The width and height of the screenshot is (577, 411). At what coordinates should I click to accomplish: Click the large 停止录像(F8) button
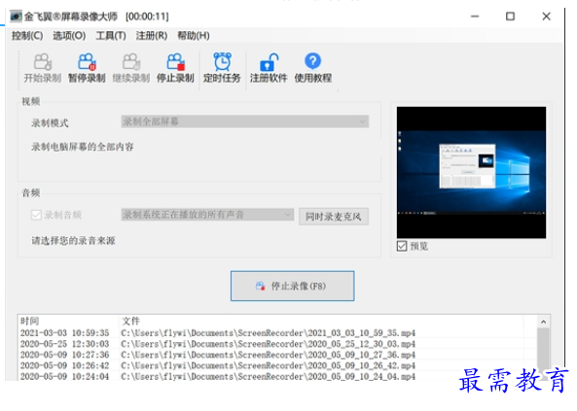click(x=293, y=286)
